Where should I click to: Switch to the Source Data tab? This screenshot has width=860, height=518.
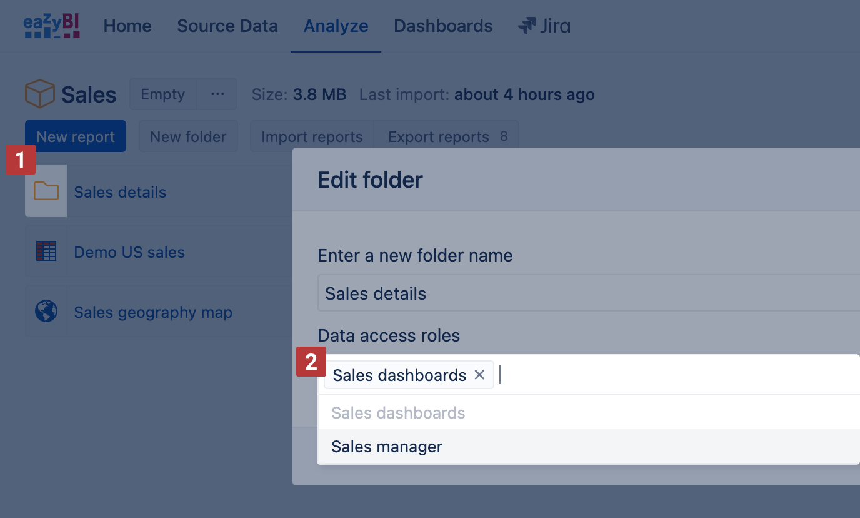click(x=227, y=26)
